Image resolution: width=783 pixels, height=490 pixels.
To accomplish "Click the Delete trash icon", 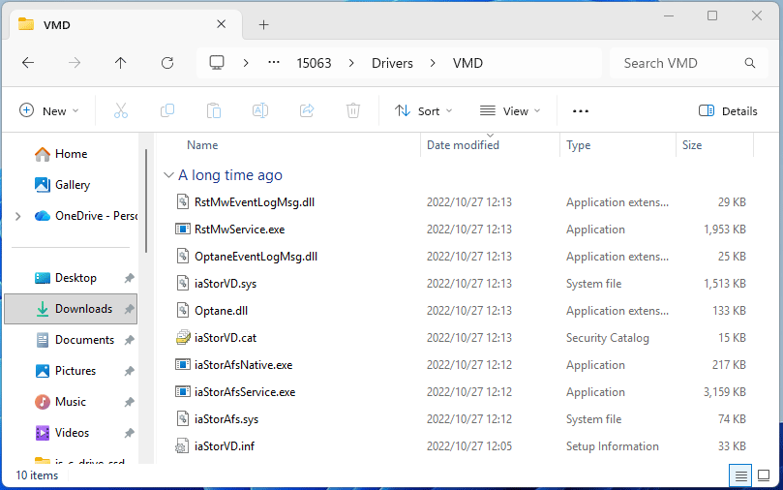I will (x=353, y=110).
